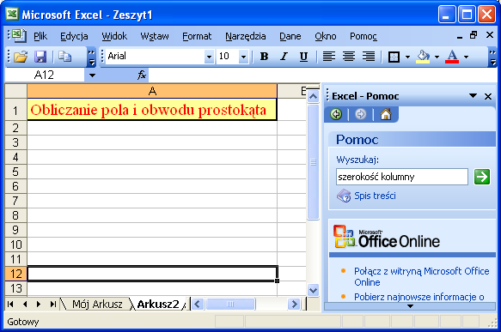
Task: Open the font color dropdown arrow
Action: [x=466, y=57]
